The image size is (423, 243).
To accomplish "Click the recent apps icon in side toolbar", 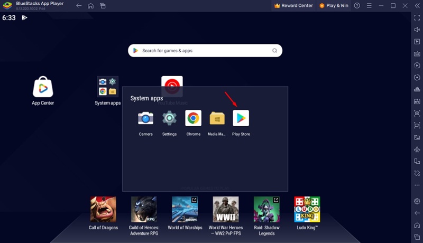I will point(417,237).
